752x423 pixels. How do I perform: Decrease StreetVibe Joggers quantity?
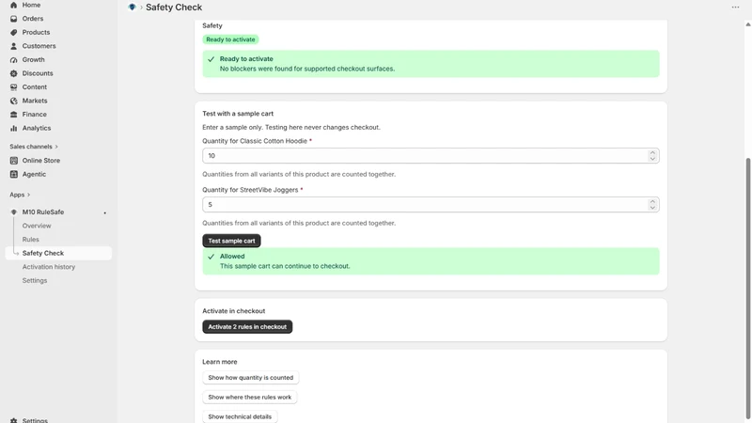click(x=652, y=208)
